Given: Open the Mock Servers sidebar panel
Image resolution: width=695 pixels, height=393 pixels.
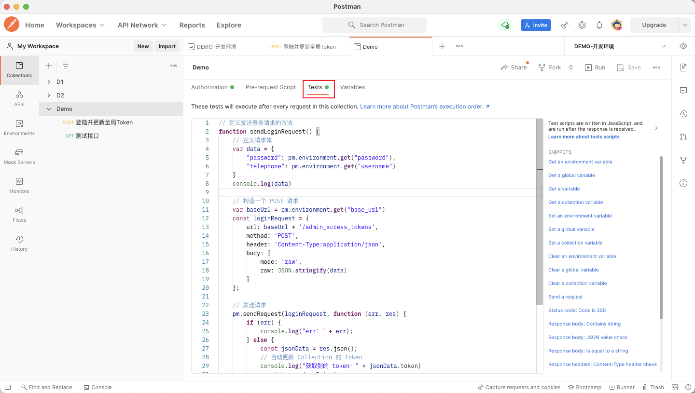Looking at the screenshot, I should click(19, 157).
